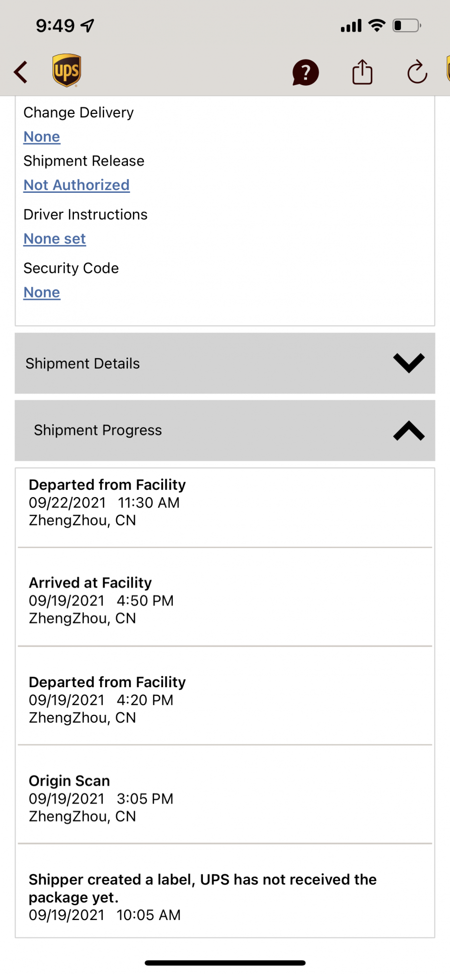450x974 pixels.
Task: Open the Change Delivery 'None' link
Action: click(x=42, y=137)
